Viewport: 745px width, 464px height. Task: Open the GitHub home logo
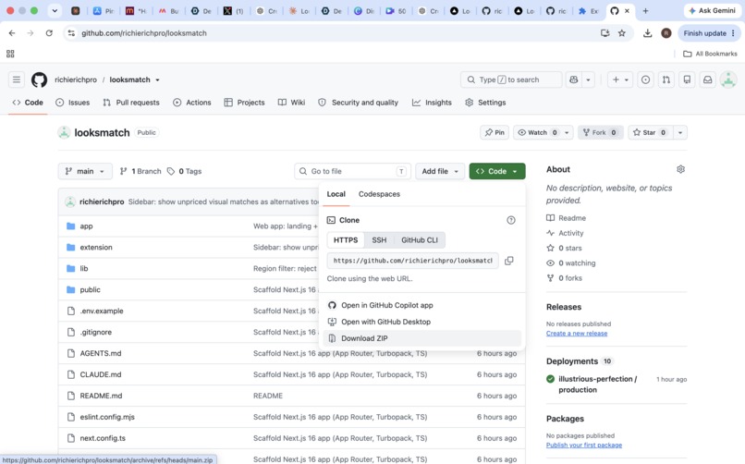coord(39,79)
